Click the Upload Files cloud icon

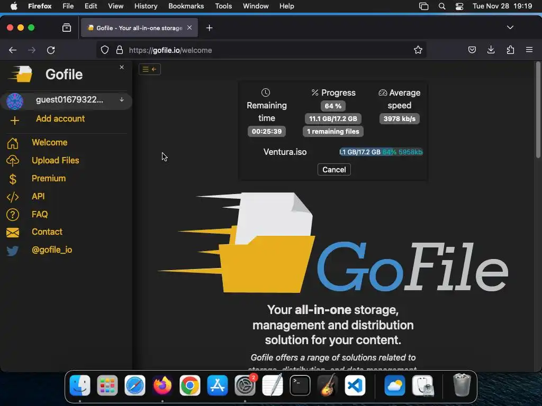(x=13, y=161)
